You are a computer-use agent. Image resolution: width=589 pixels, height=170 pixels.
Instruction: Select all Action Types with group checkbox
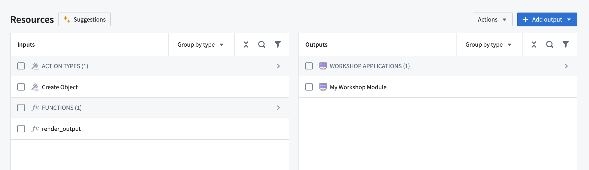pos(21,66)
